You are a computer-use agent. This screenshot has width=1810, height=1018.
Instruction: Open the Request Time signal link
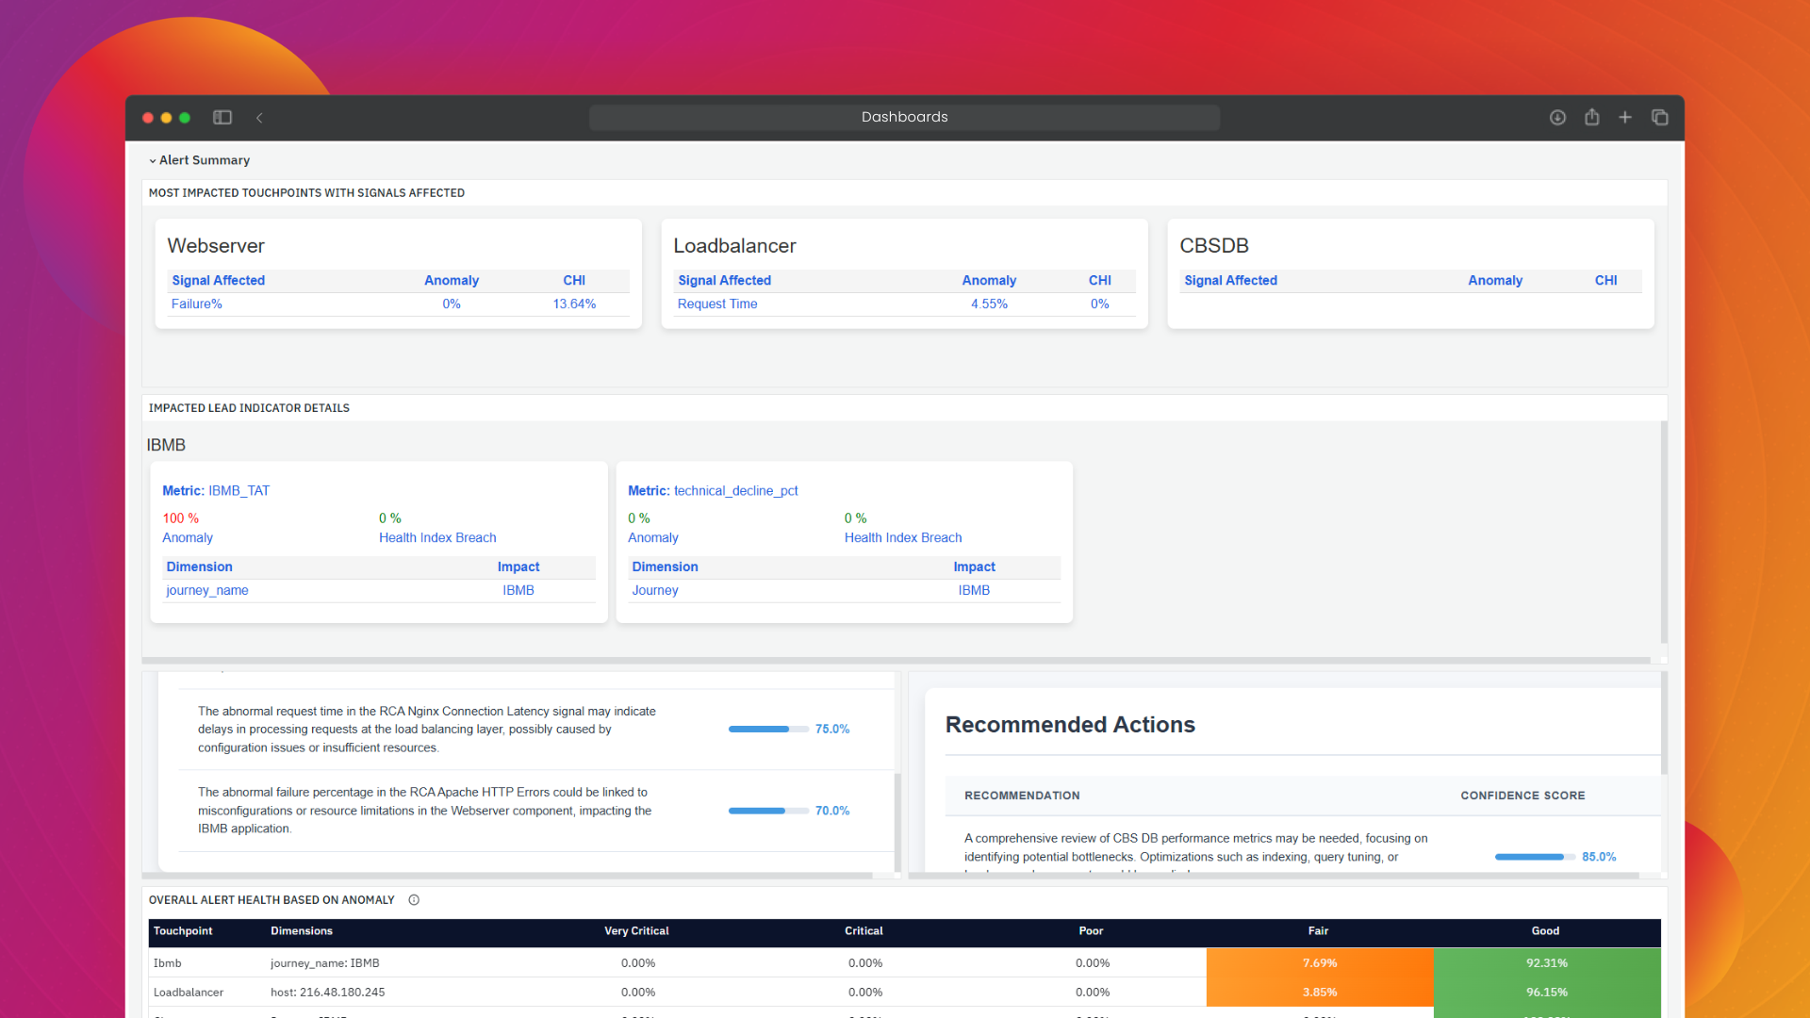[716, 304]
